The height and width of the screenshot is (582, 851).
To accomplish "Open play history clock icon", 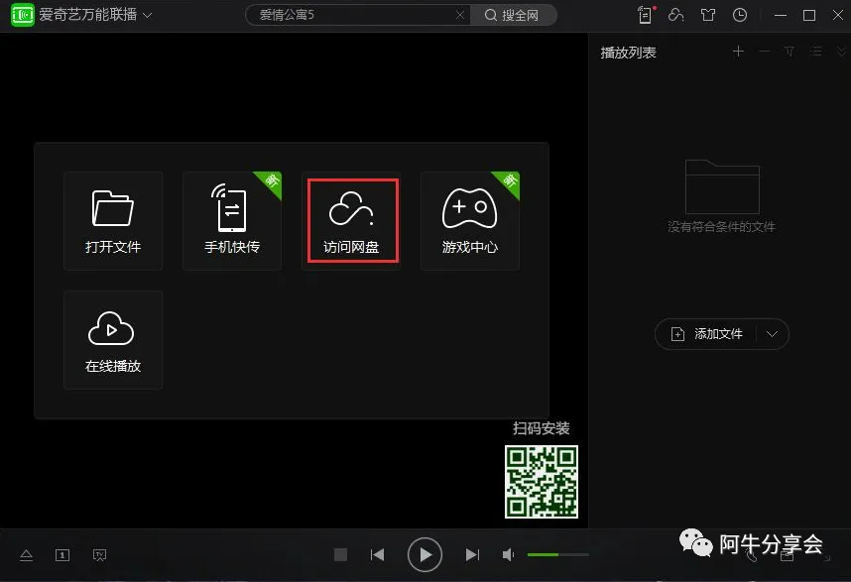I will pyautogui.click(x=740, y=15).
